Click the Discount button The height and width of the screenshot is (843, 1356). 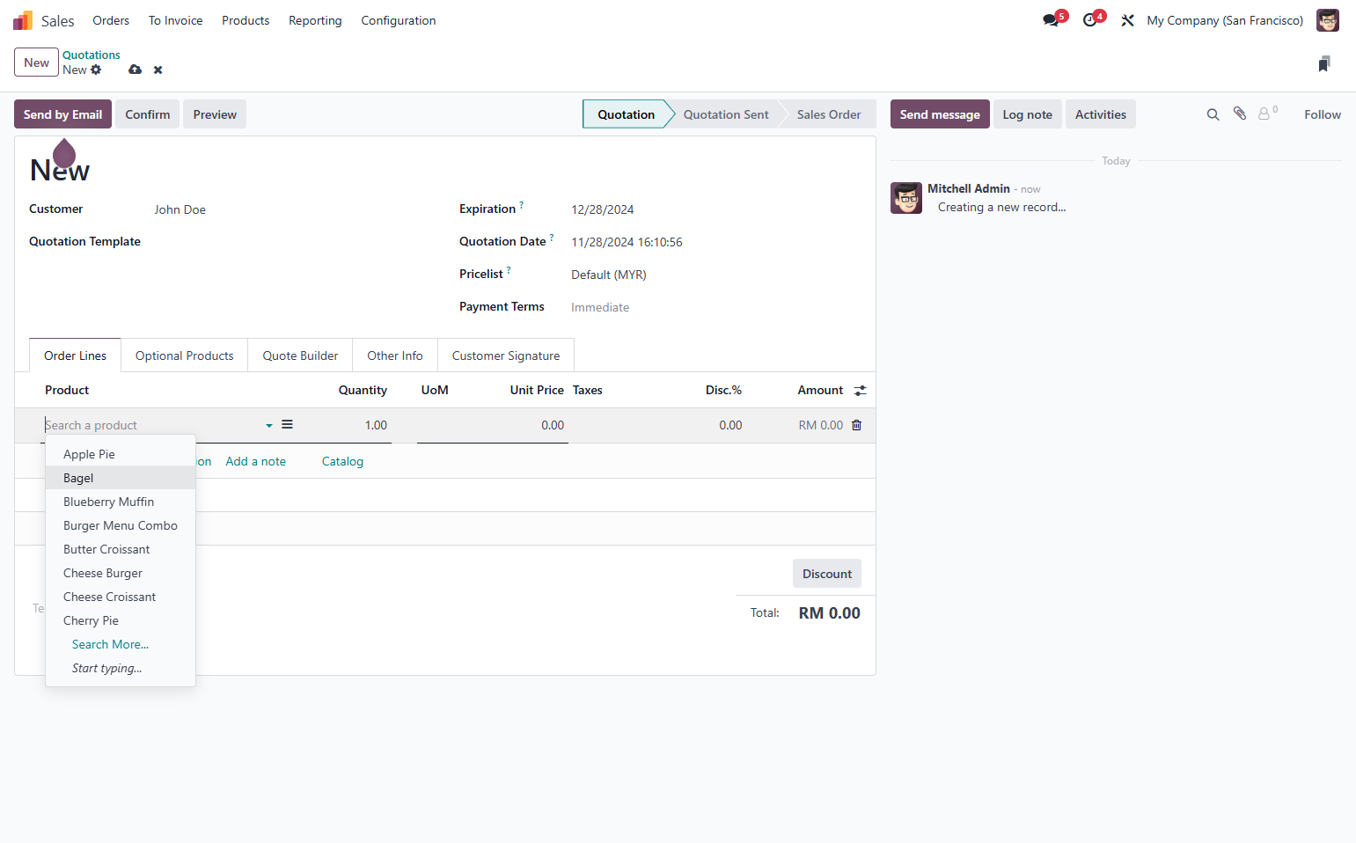[827, 574]
